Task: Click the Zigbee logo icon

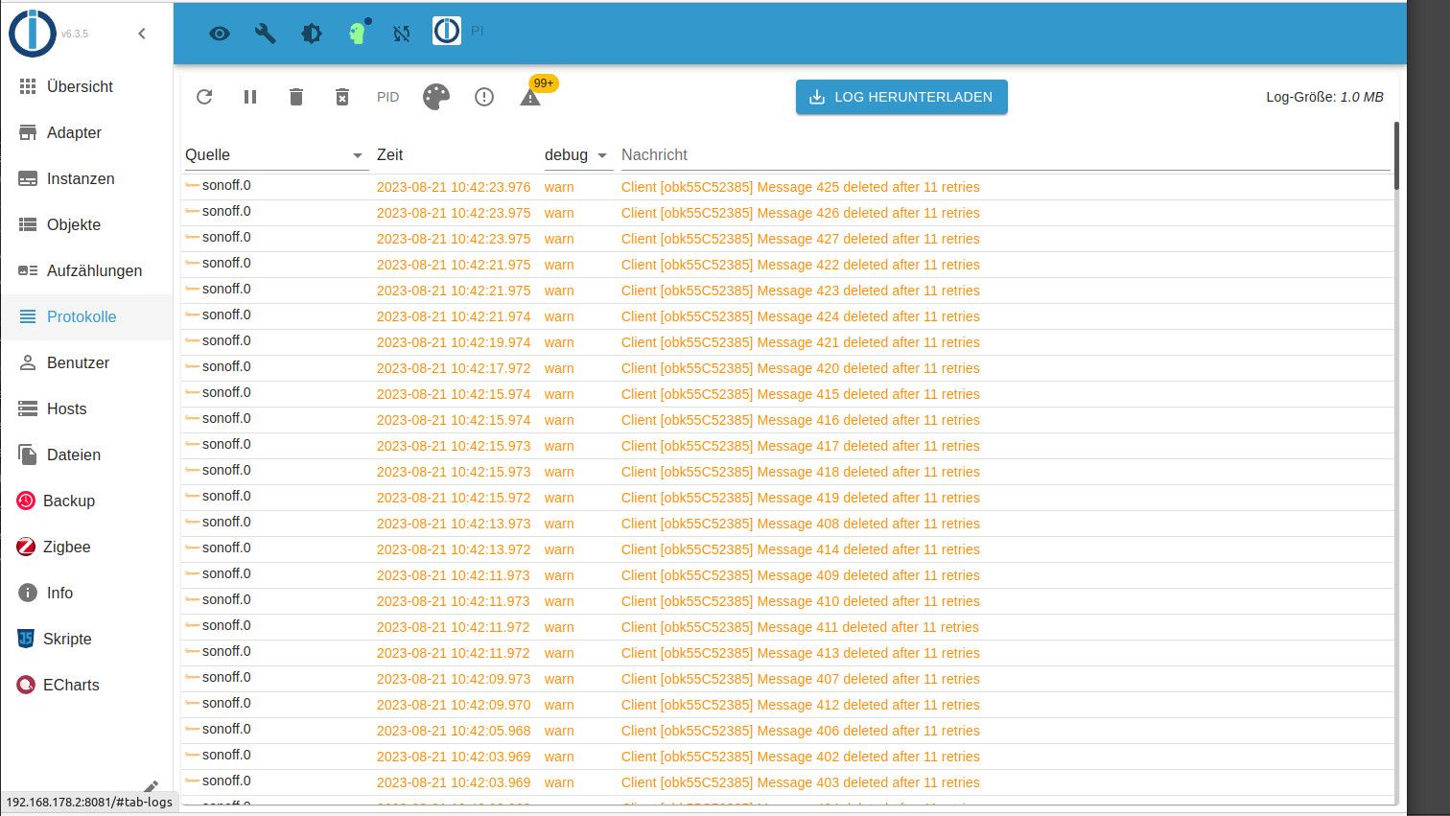Action: point(26,547)
